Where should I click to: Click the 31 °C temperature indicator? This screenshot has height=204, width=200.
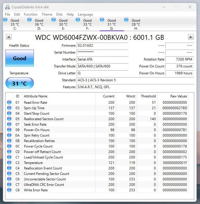(x=20, y=84)
